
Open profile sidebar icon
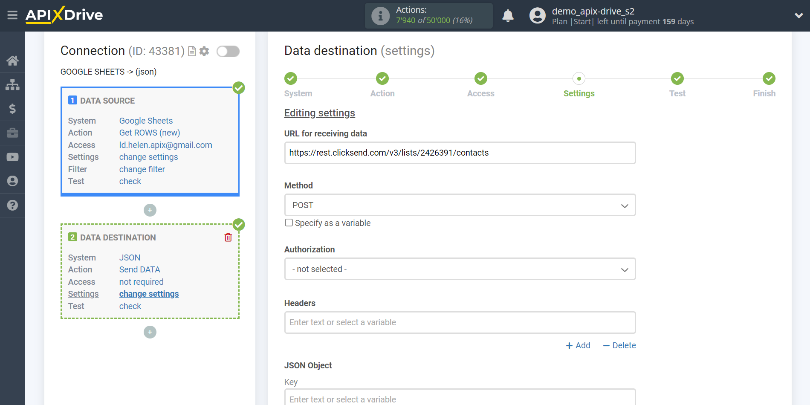click(x=12, y=181)
